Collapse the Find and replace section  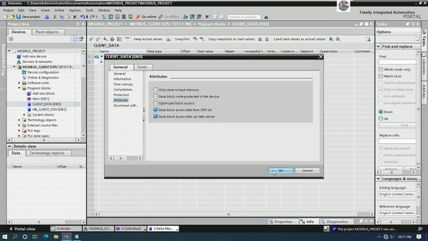coord(379,46)
